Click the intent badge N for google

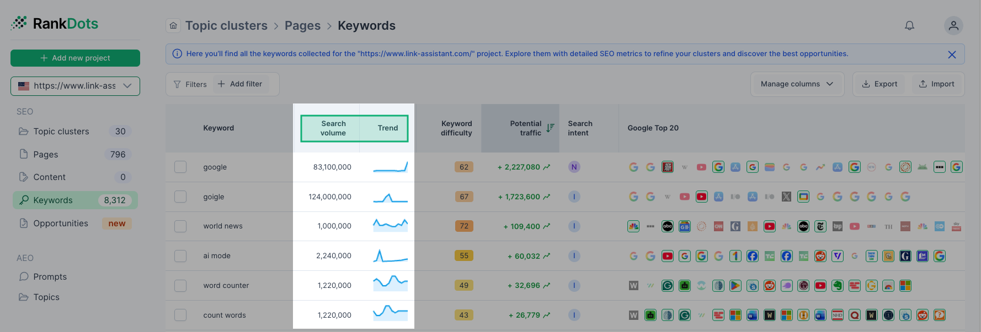pos(574,167)
